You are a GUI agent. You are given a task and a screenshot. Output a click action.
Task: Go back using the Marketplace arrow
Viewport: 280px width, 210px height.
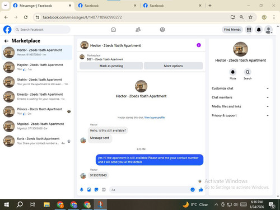tap(6, 41)
